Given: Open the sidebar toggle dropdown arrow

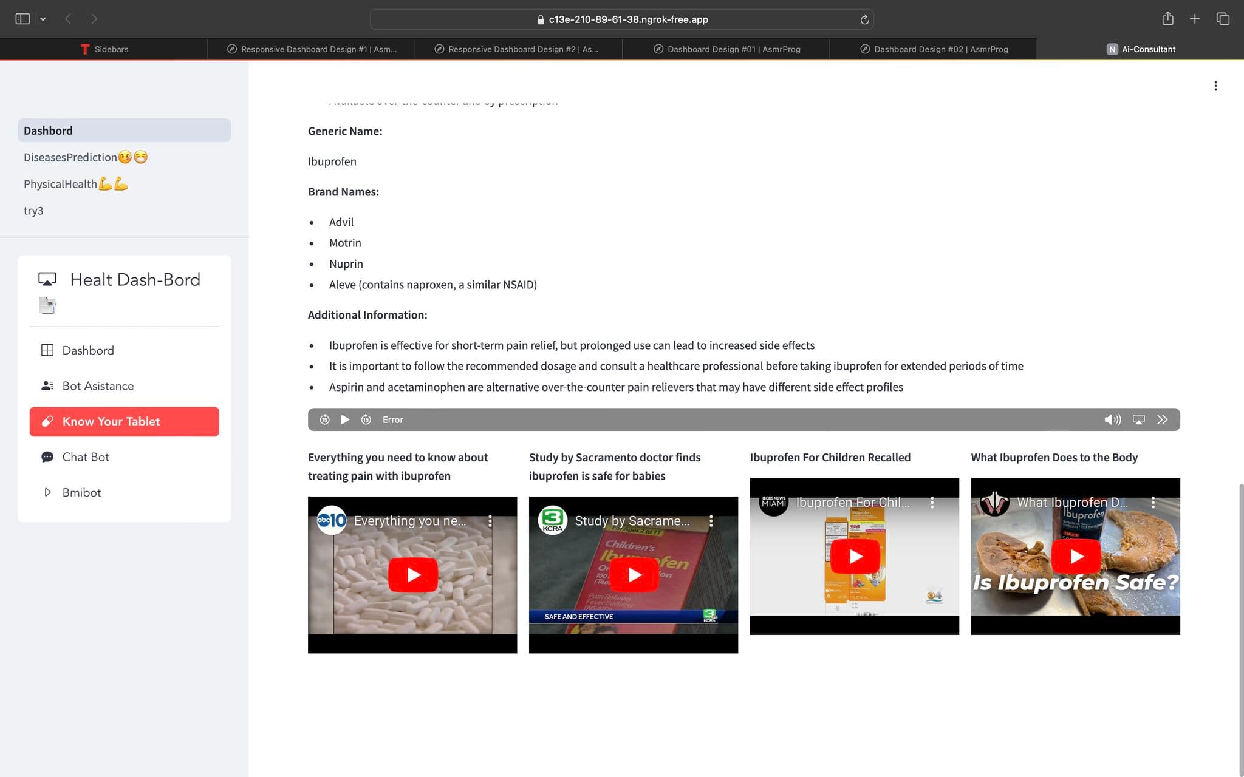Looking at the screenshot, I should point(43,19).
